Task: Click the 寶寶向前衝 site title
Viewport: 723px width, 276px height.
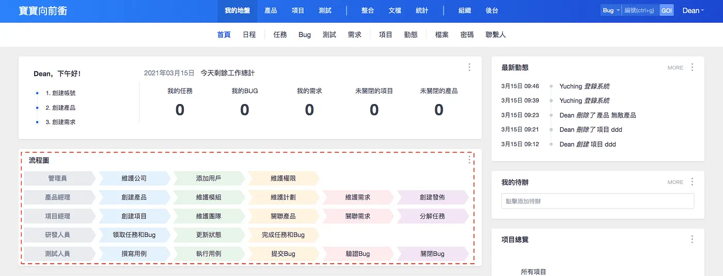Action: (43, 11)
